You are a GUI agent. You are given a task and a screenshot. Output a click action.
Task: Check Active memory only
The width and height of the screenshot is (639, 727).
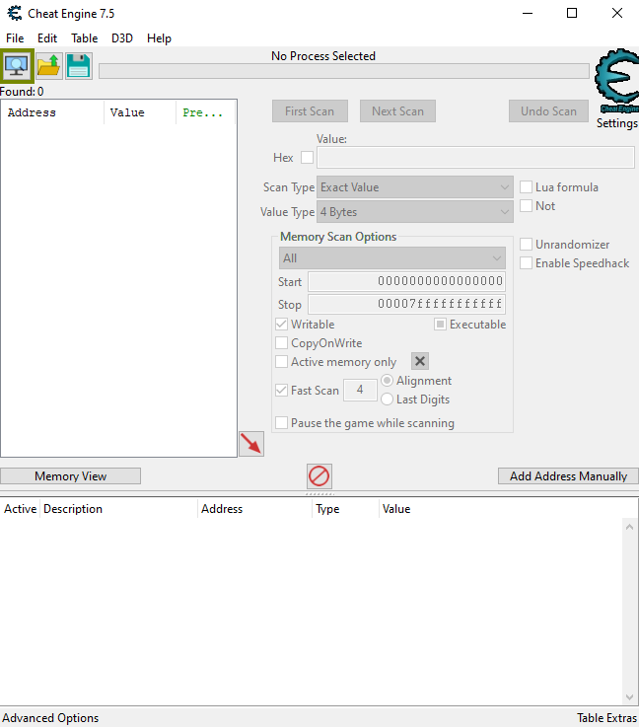point(281,362)
